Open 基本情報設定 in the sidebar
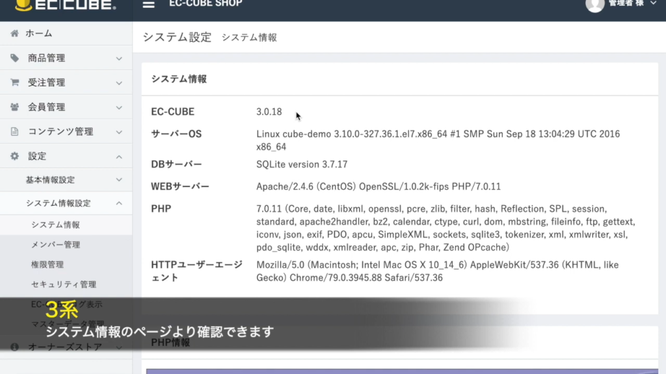666x374 pixels. 50,180
